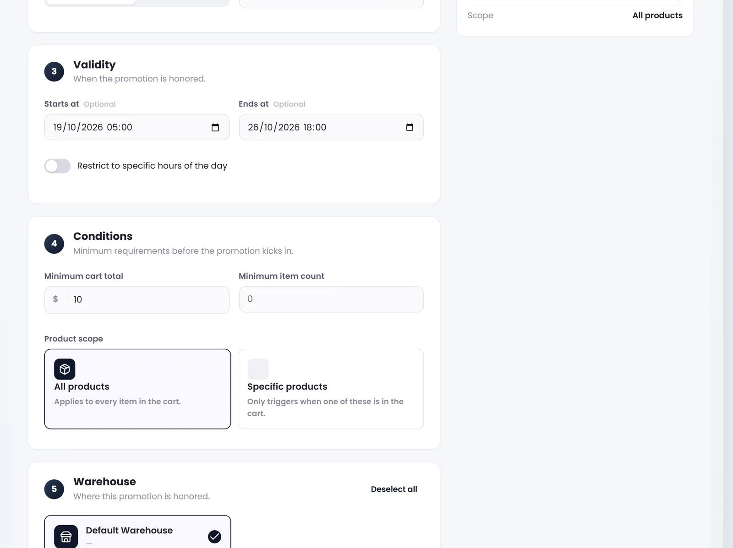Click the Default Warehouse store icon
This screenshot has height=548, width=733.
coord(66,536)
